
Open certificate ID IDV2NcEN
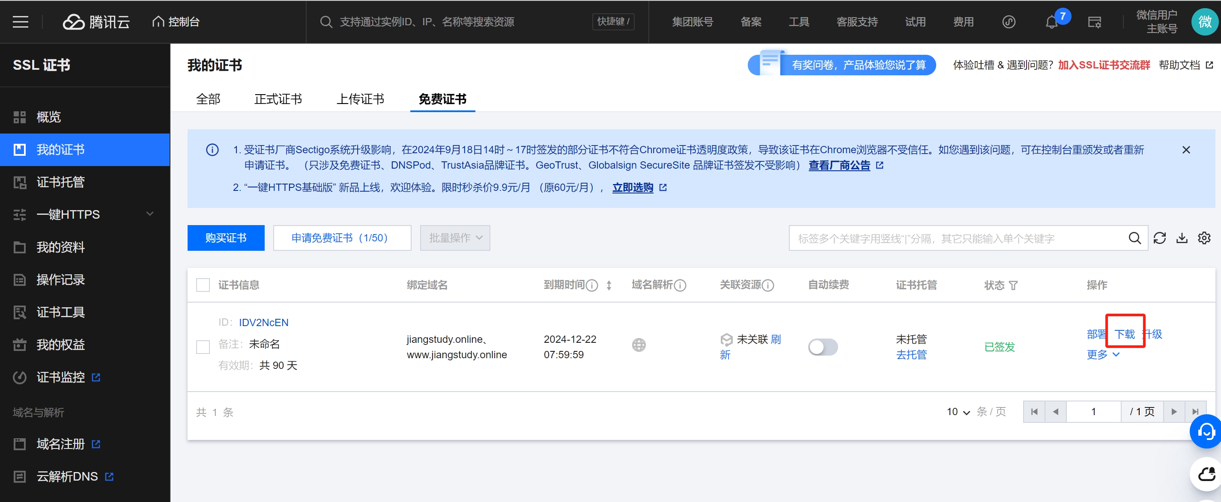(263, 323)
